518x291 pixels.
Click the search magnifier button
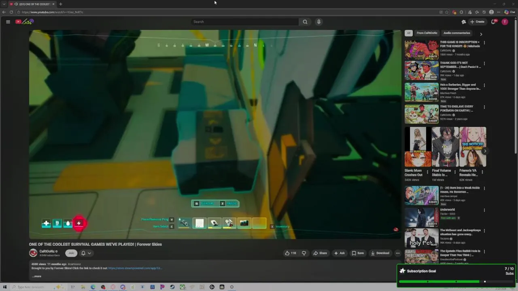click(305, 22)
